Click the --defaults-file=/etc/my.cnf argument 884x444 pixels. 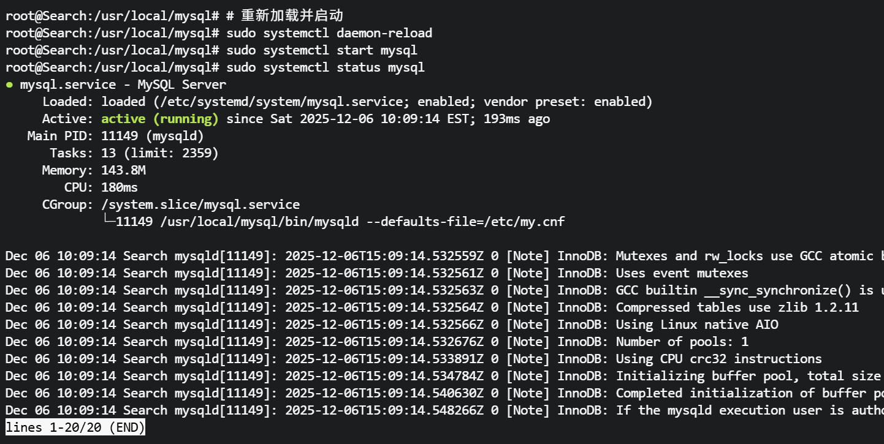click(465, 222)
